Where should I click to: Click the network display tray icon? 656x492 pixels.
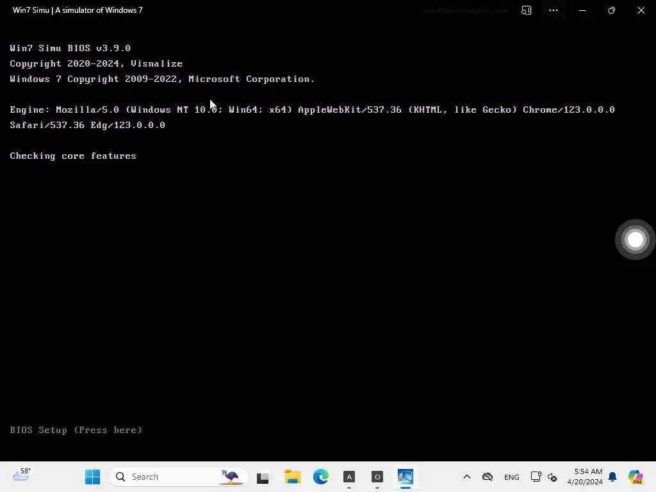pyautogui.click(x=536, y=477)
